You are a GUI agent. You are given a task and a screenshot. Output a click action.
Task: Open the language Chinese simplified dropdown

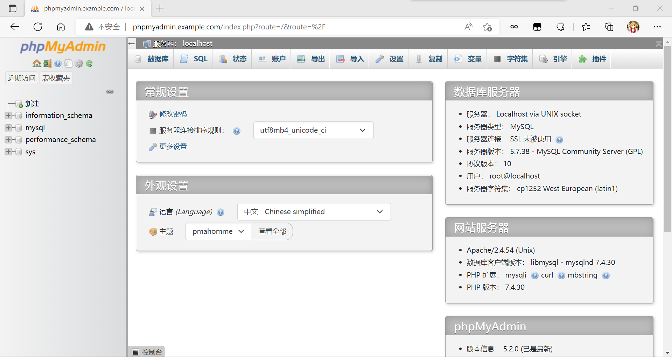click(314, 212)
